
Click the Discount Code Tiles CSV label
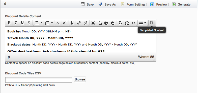pyautogui.click(x=23, y=73)
